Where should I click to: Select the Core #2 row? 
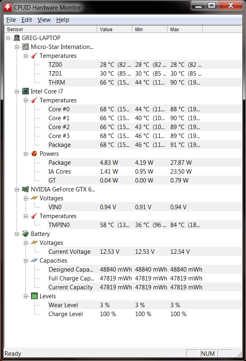(145, 127)
